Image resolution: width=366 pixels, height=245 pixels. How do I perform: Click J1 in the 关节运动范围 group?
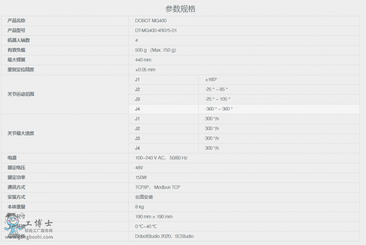coord(137,80)
